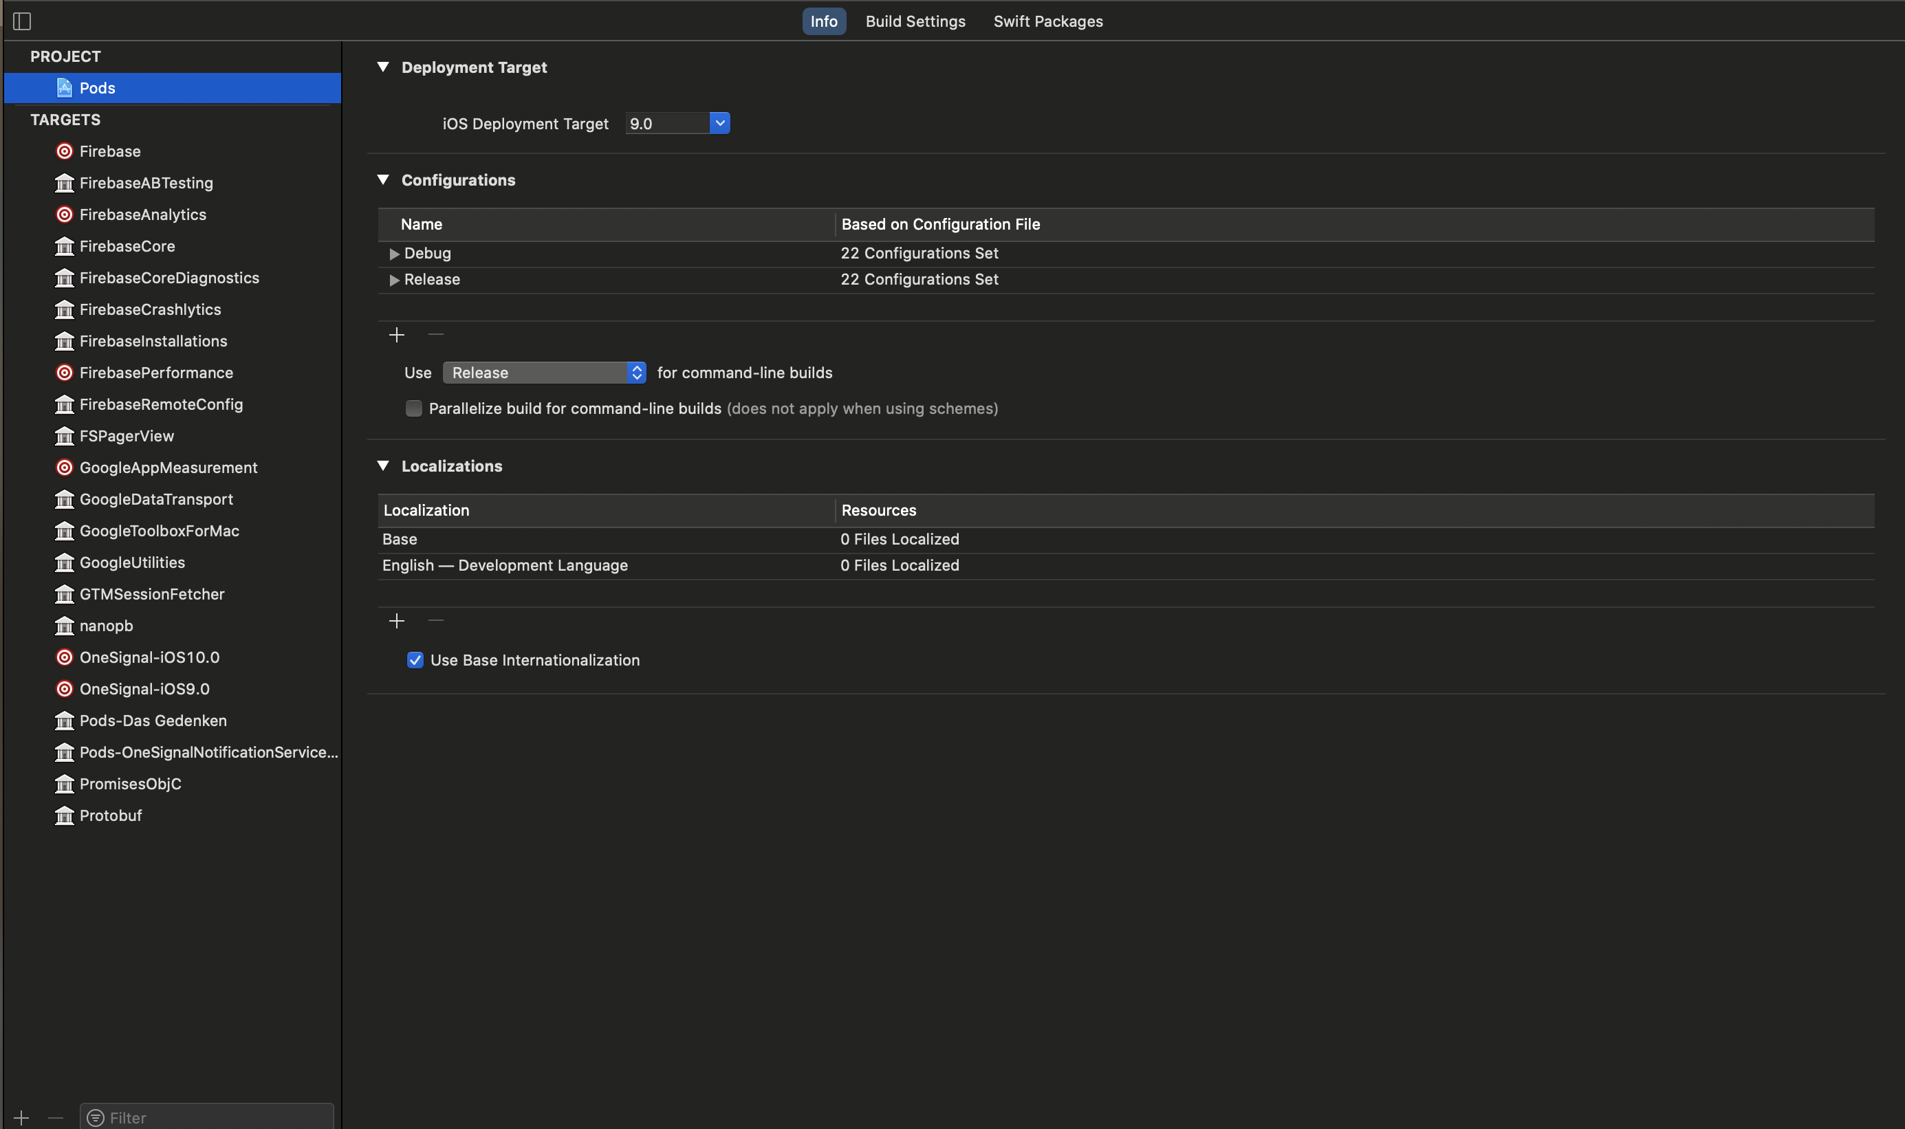
Task: Switch to the Build Settings tab
Action: pyautogui.click(x=915, y=21)
